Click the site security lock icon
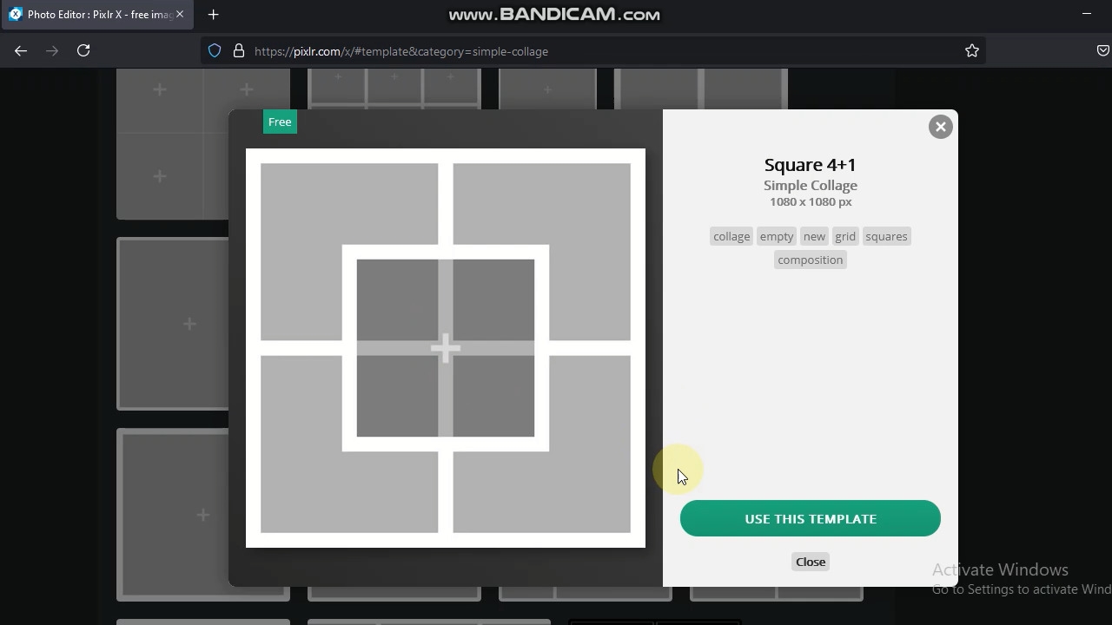Image resolution: width=1112 pixels, height=625 pixels. (x=239, y=51)
